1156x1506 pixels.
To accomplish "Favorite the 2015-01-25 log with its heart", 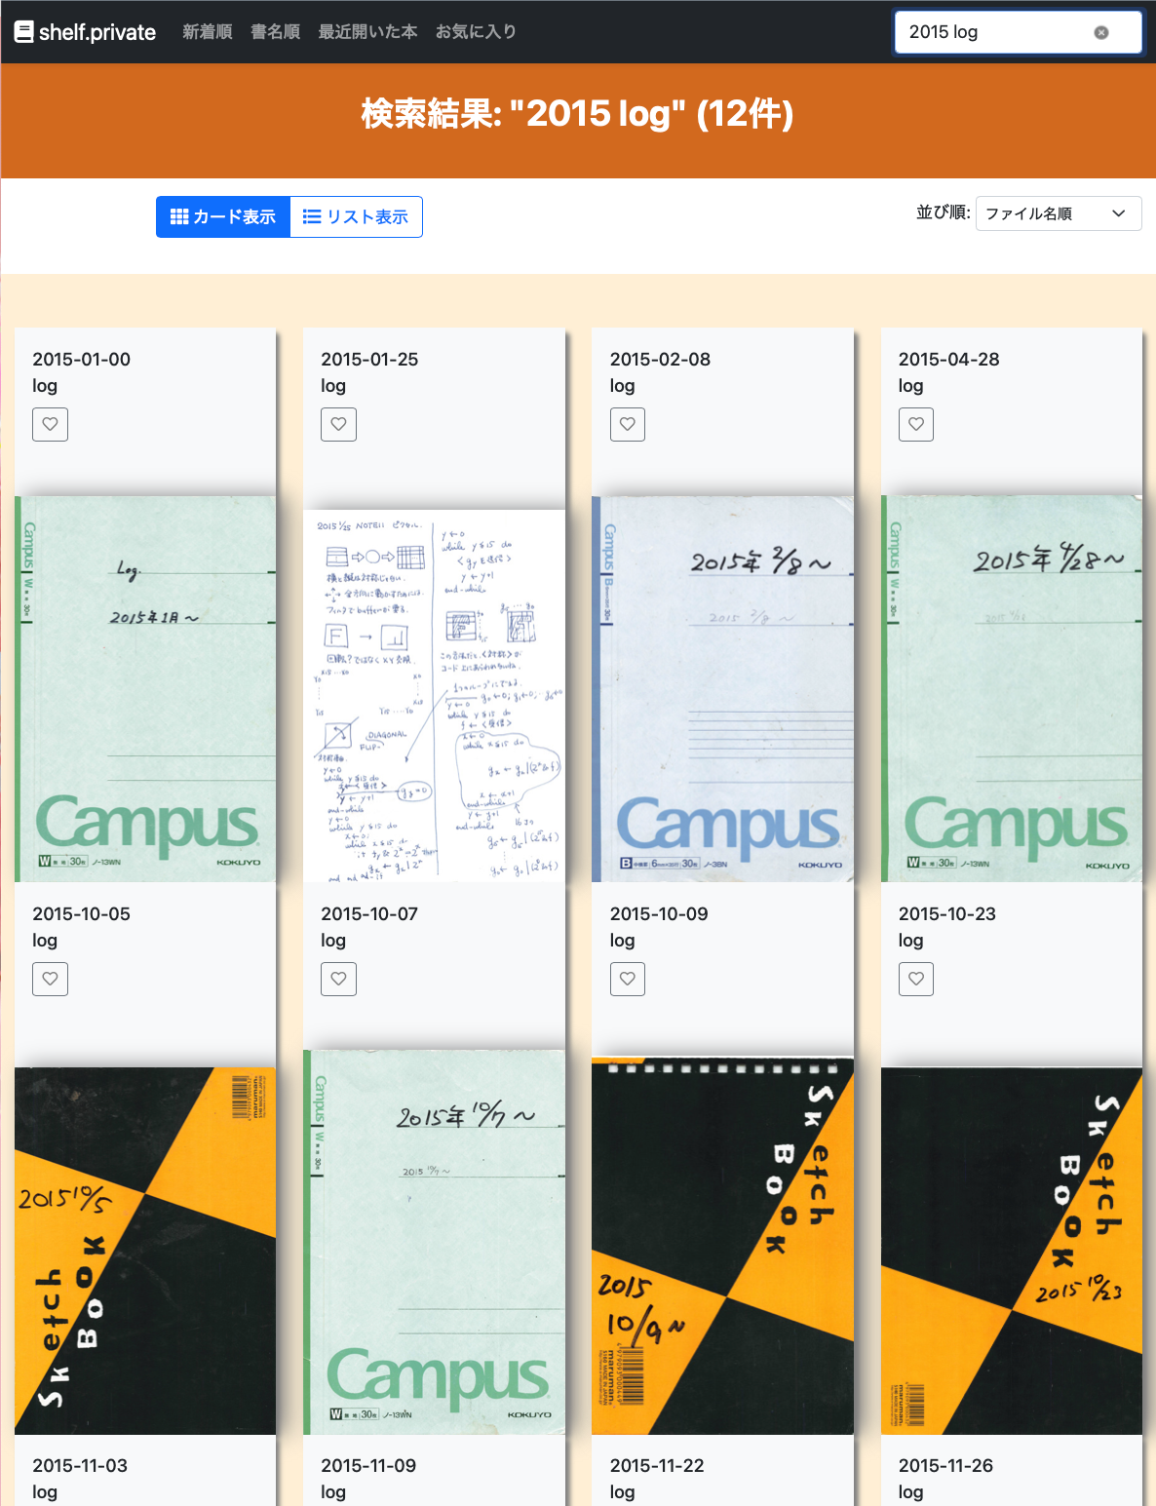I will tap(338, 424).
